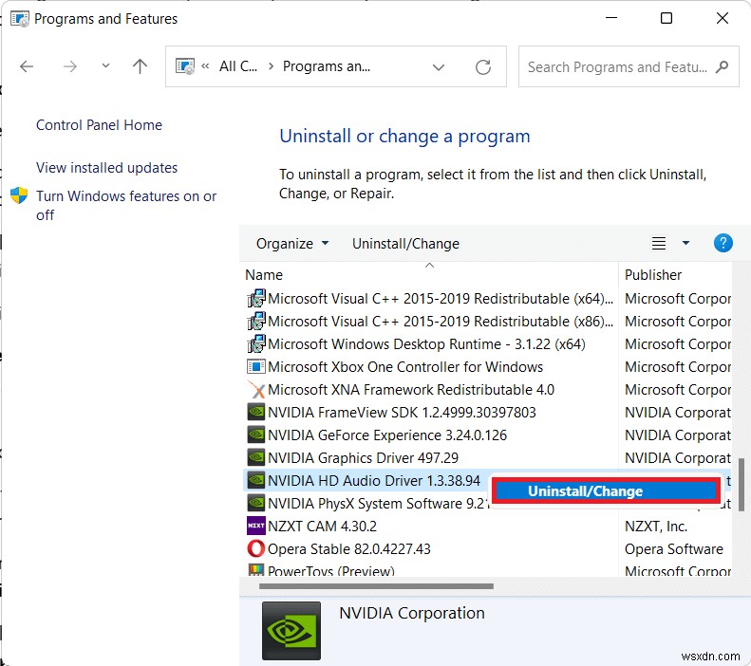751x666 pixels.
Task: Open the blue Help question mark
Action: click(x=723, y=243)
